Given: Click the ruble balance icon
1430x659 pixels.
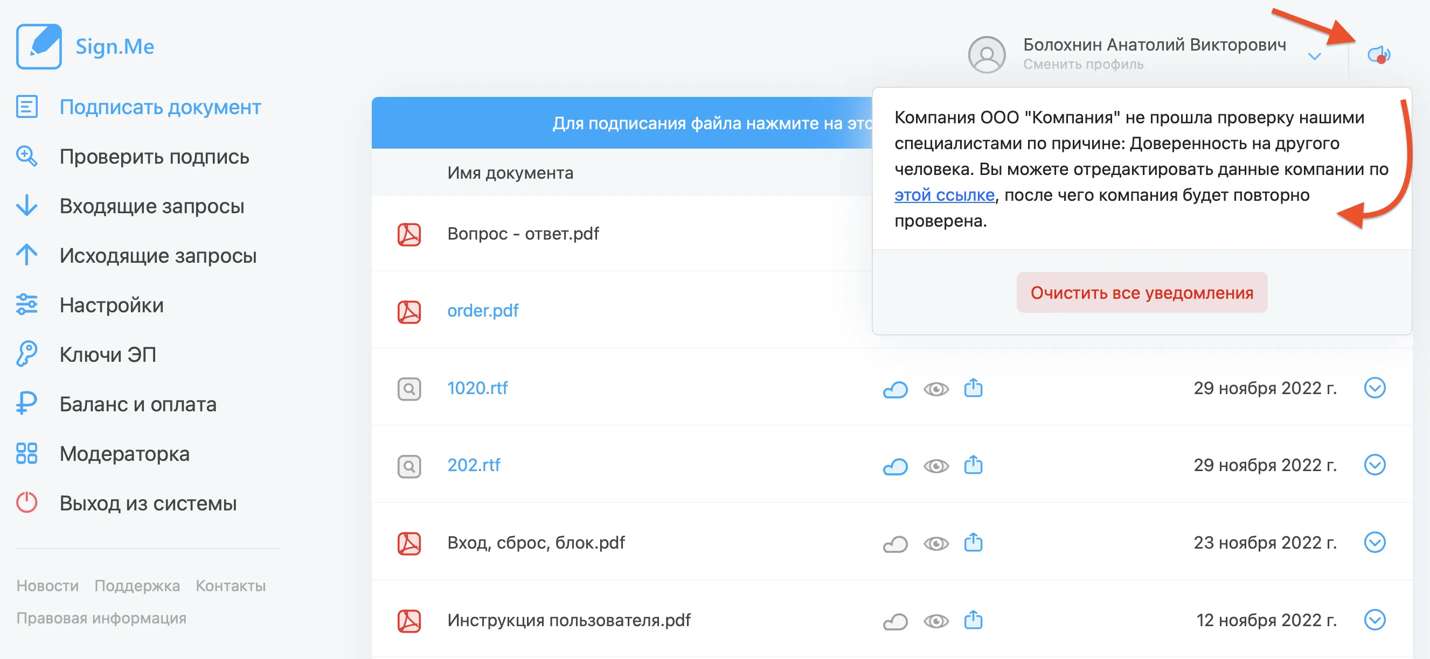Looking at the screenshot, I should pyautogui.click(x=26, y=403).
